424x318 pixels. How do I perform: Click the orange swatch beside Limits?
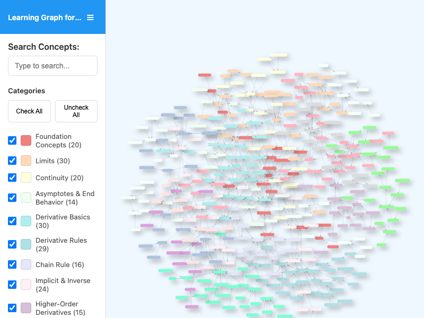(25, 161)
